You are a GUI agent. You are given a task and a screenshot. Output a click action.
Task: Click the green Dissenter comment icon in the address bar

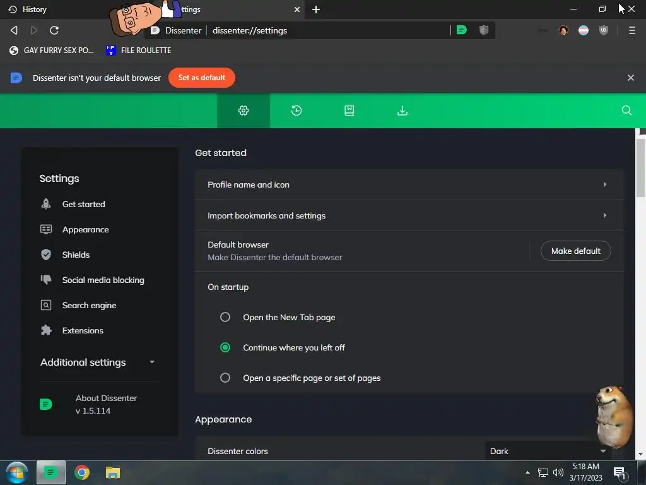tap(461, 30)
